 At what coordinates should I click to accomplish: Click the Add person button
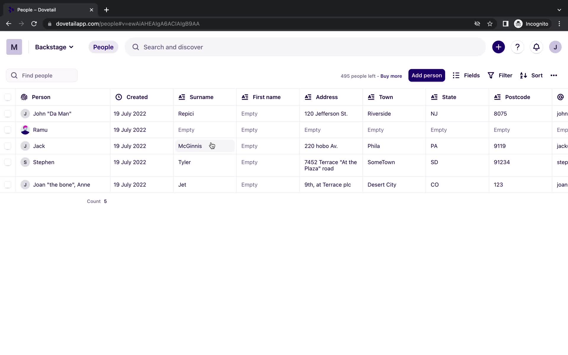point(427,75)
